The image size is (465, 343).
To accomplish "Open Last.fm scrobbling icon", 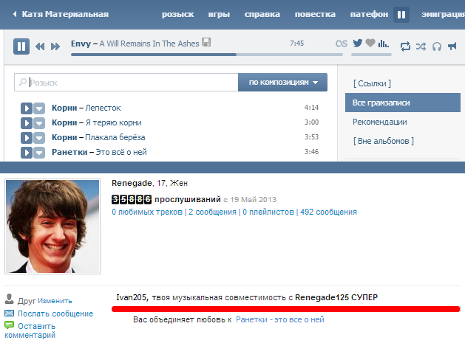I will [x=342, y=44].
